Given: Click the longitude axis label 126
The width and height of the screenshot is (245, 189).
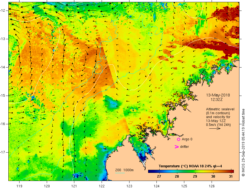Looking at the screenshot, I should coord(212,186).
